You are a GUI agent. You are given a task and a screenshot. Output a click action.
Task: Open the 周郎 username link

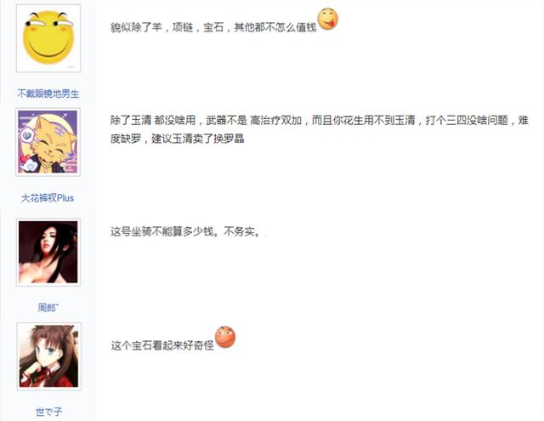pos(48,308)
